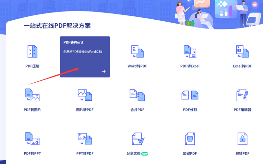263x164 pixels.
Task: Click the 分享文档 text label
Action: pos(133,154)
